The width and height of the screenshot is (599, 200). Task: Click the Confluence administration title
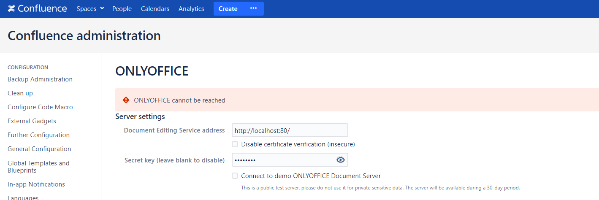[x=84, y=35]
